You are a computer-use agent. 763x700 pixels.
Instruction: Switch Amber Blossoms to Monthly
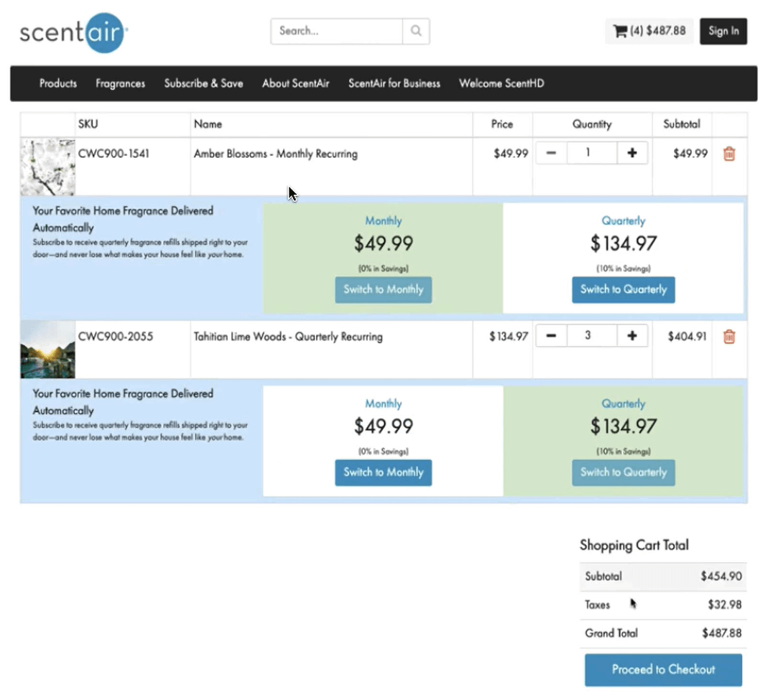click(x=384, y=290)
